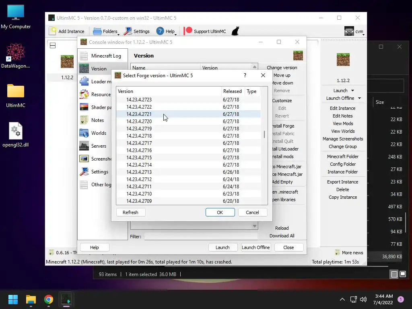412x309 pixels.
Task: Click Refresh in Select Forge dialog
Action: coord(131,212)
